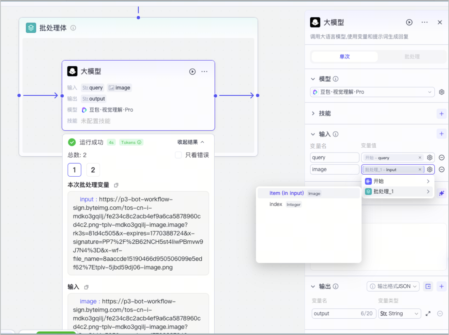The width and height of the screenshot is (449, 335).
Task: Add a new input variable
Action: point(442,134)
